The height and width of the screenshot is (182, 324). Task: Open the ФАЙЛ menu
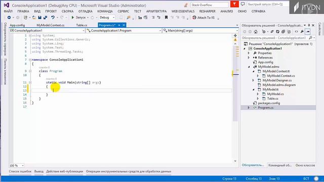point(8,11)
